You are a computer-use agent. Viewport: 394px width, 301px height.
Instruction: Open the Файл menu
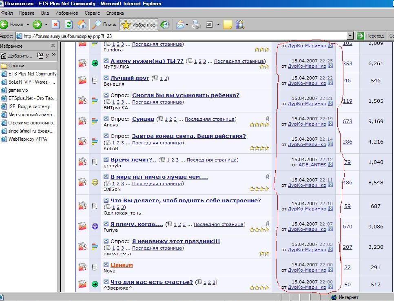7,13
